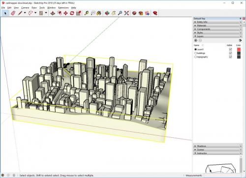This screenshot has height=178, width=246.
Task: Select the Move tool
Action: (65, 13)
